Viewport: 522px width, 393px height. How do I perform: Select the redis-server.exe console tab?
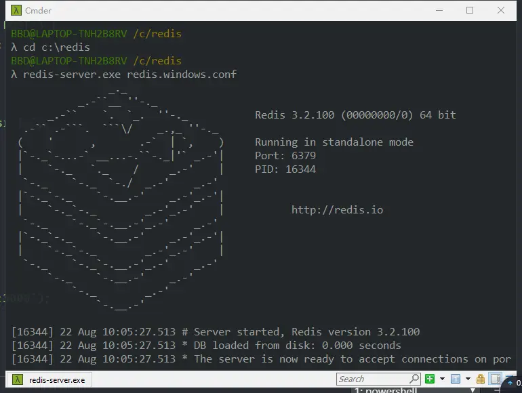49,379
